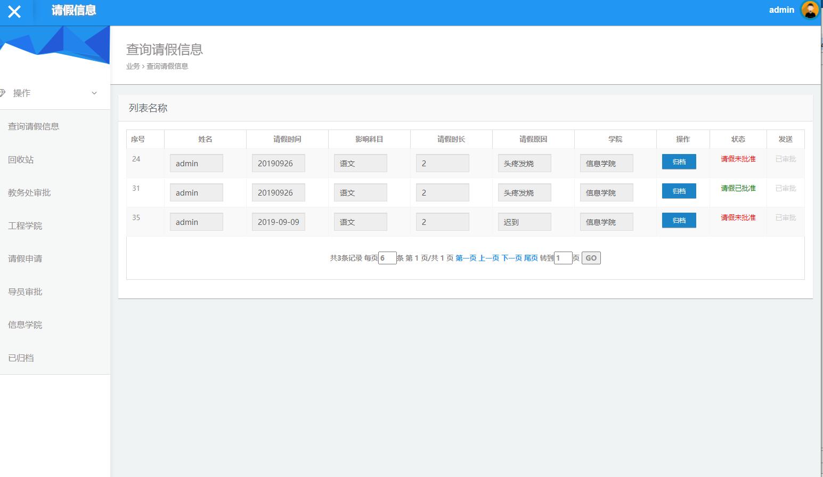
Task: Click the X close menu icon
Action: 14,12
